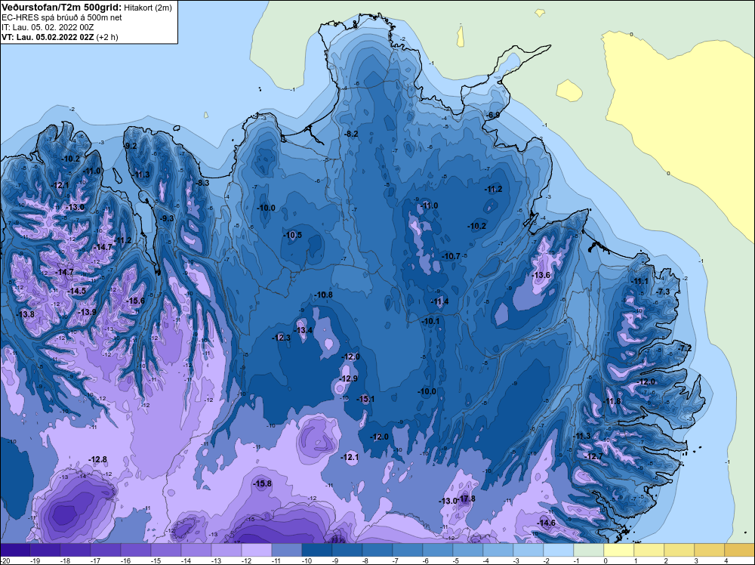The width and height of the screenshot is (755, 565).
Task: Click the 'IT: Lau. 05. 02. 2022 00Z' line
Action: (x=48, y=27)
